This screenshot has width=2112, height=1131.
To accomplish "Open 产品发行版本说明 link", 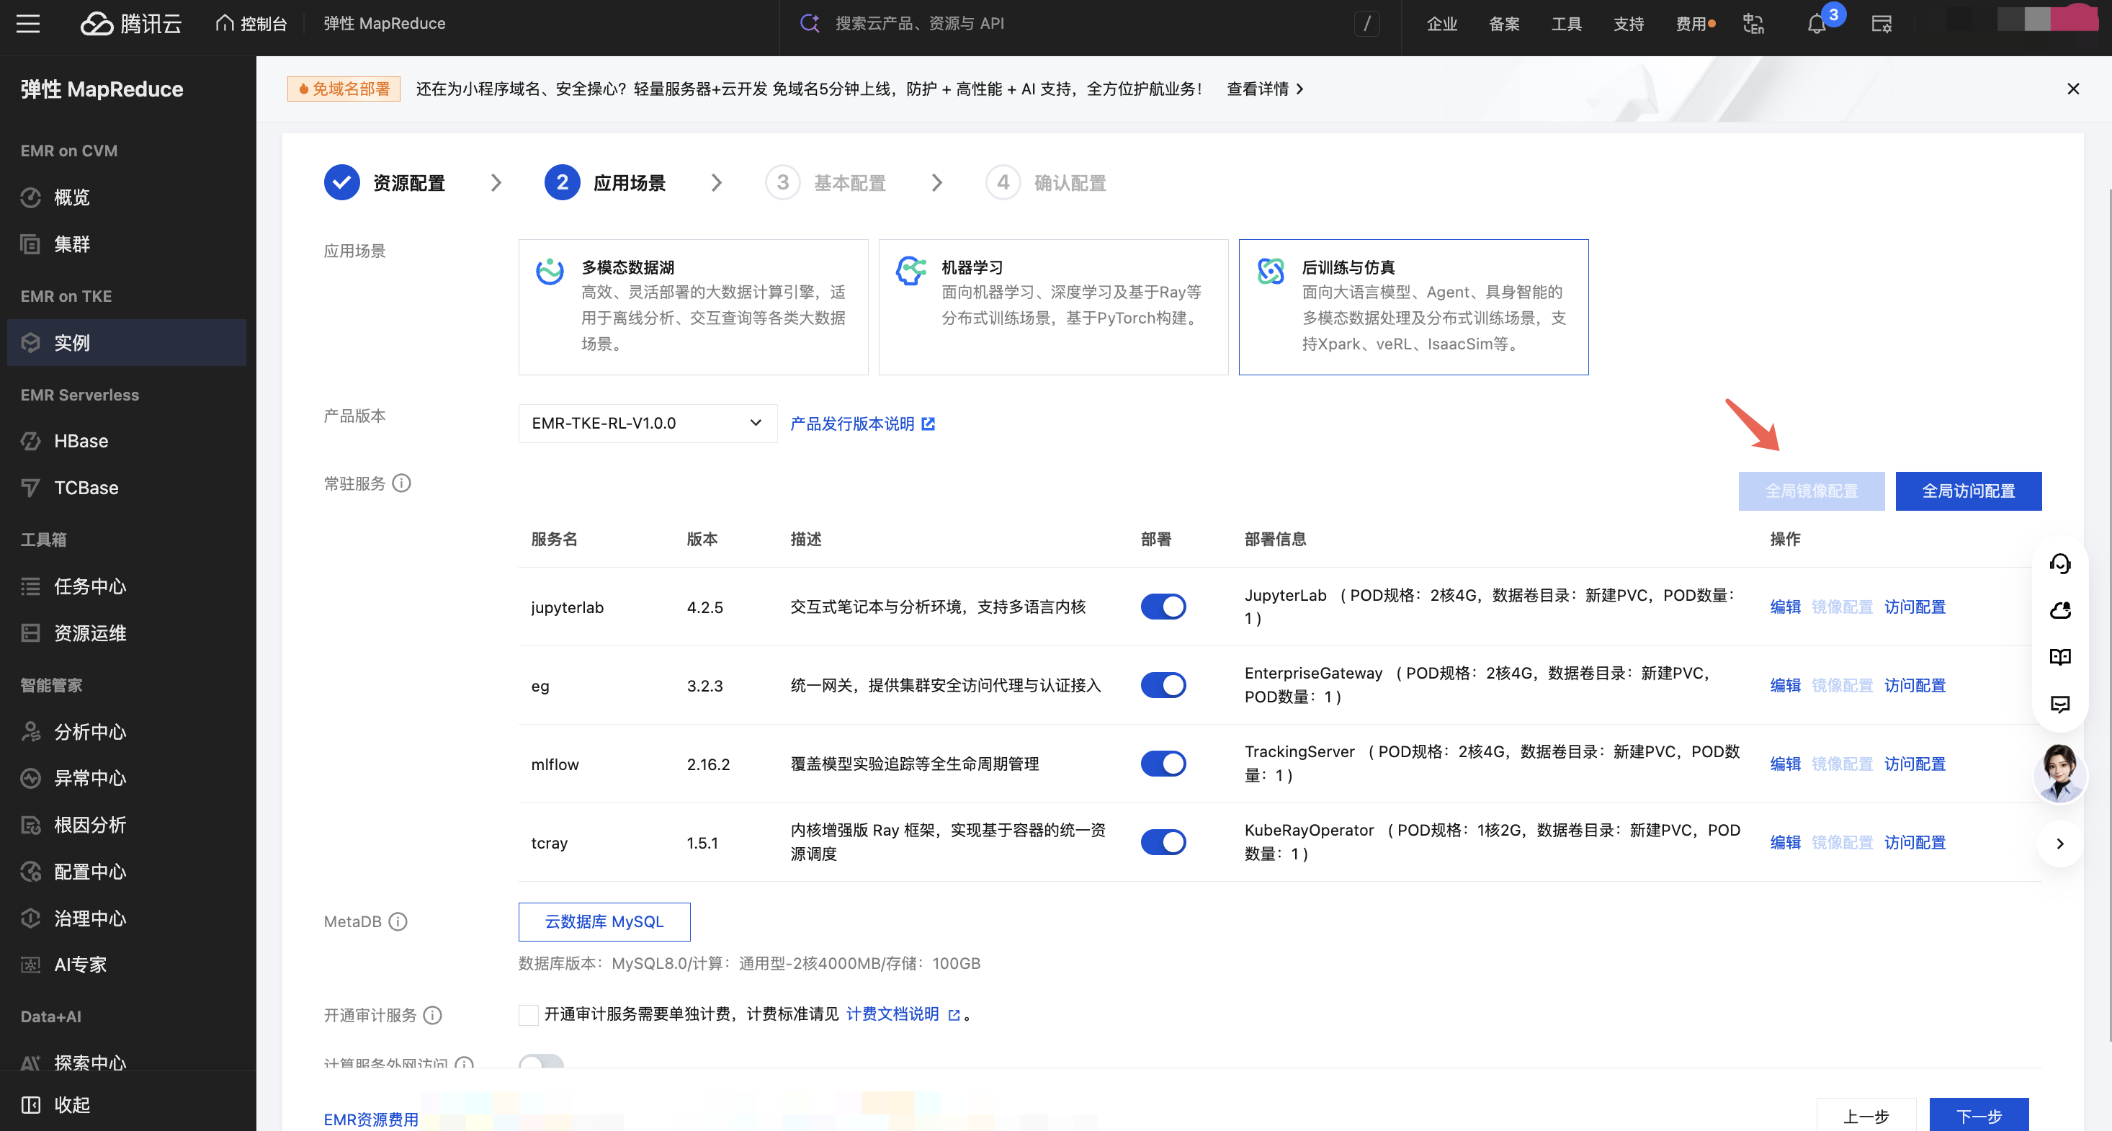I will pos(862,423).
